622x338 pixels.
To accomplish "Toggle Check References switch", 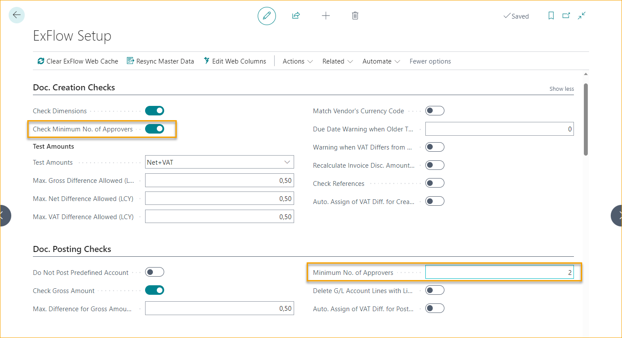I will [435, 183].
